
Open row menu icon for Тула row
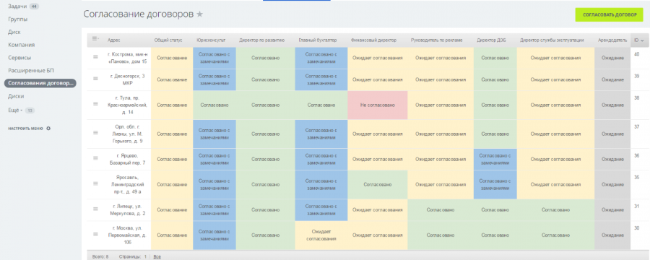coord(95,105)
